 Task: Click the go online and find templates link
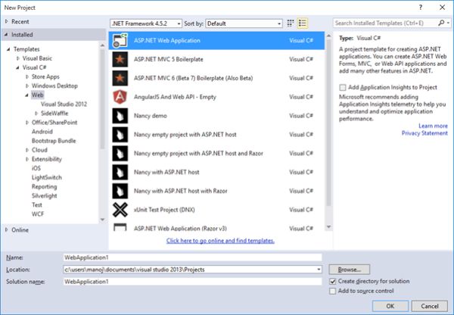220,241
